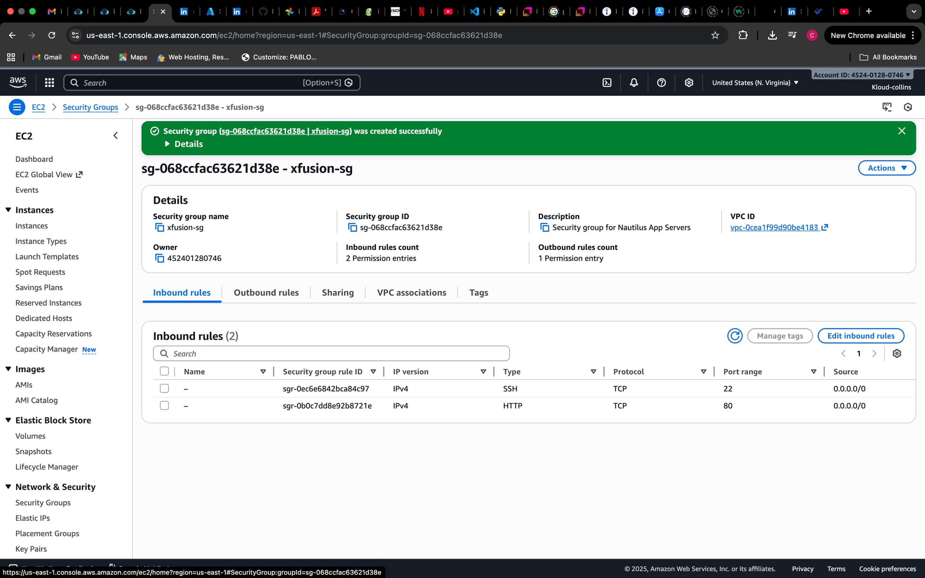The image size is (925, 578).
Task: Click the notifications bell icon
Action: pyautogui.click(x=634, y=83)
